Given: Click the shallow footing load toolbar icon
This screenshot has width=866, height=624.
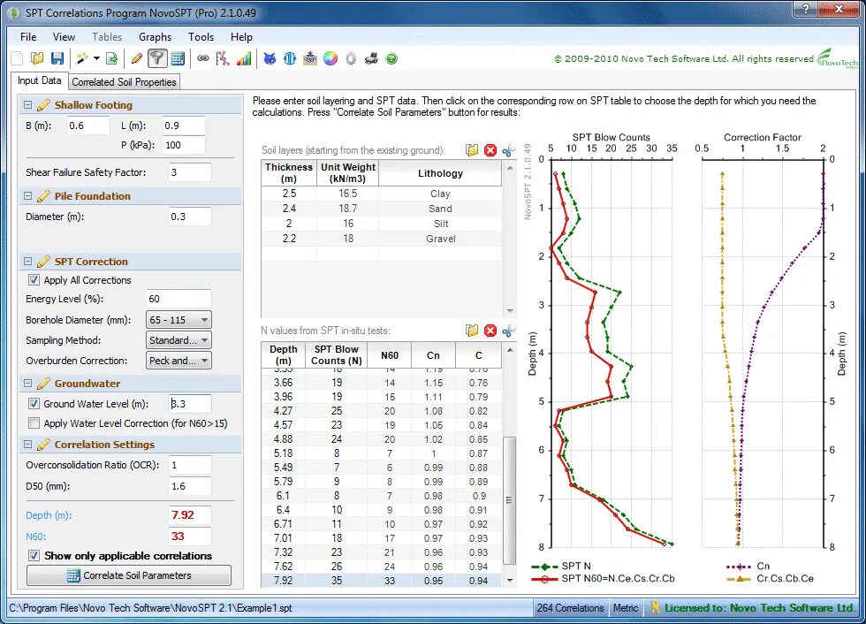Looking at the screenshot, I should click(310, 58).
